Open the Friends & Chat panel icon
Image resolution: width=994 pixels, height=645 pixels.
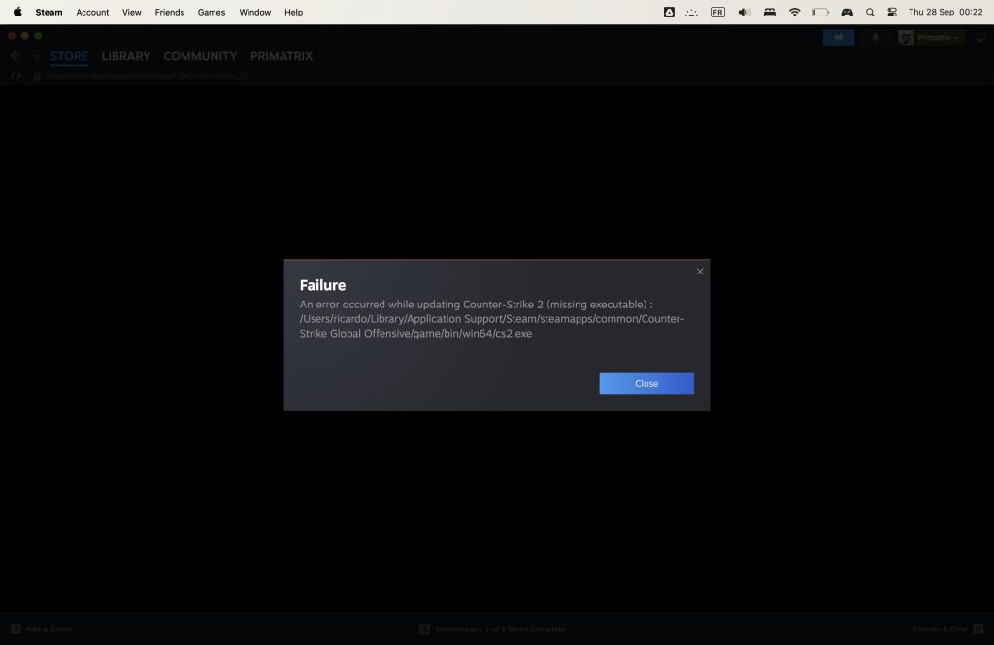point(980,629)
